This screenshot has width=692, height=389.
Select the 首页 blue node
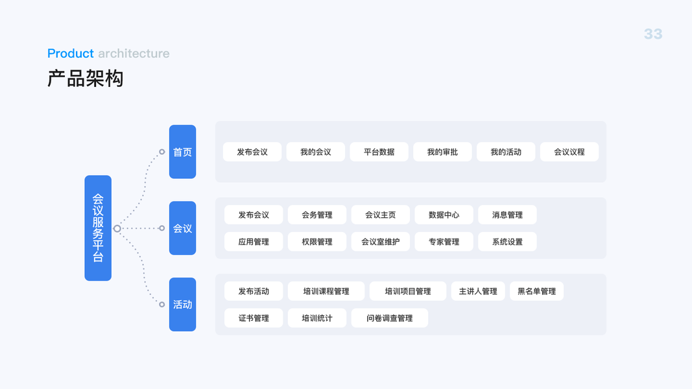point(182,152)
